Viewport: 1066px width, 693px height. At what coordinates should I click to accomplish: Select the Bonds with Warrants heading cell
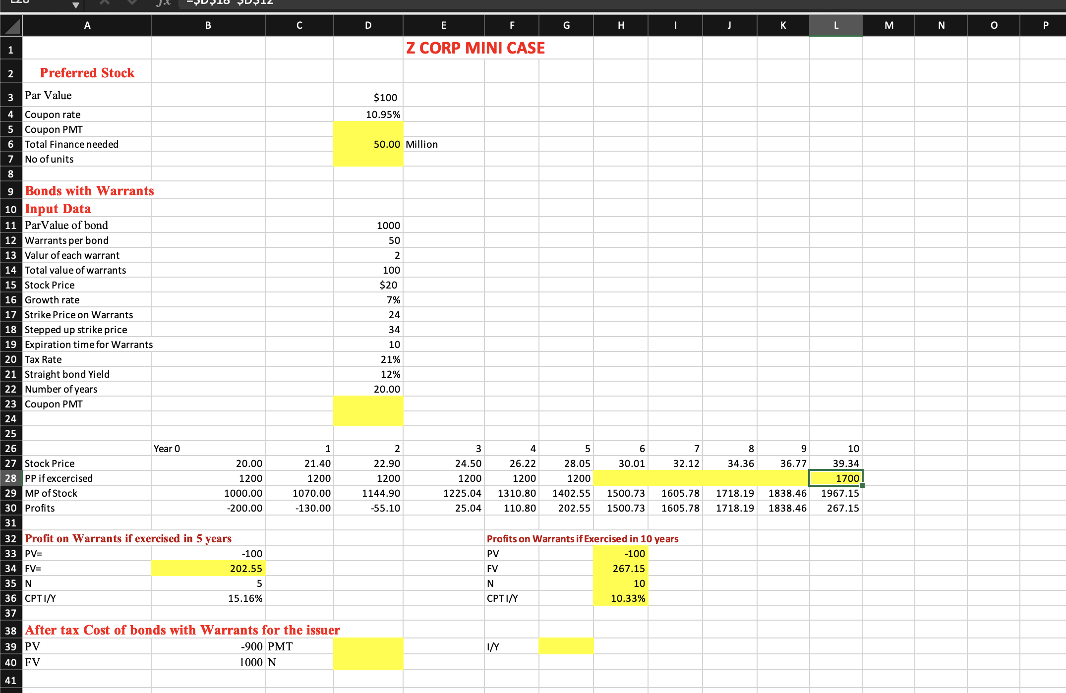[89, 191]
